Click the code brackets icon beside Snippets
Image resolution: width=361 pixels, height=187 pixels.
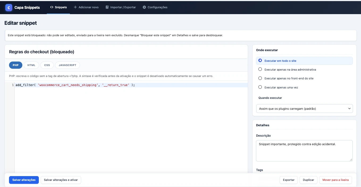click(52, 7)
